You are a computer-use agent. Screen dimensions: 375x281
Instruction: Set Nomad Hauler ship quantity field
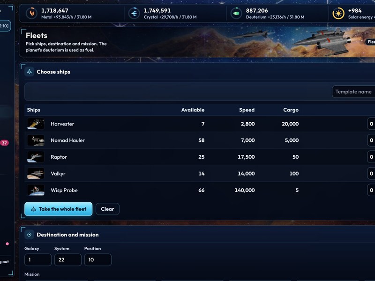pyautogui.click(x=371, y=140)
